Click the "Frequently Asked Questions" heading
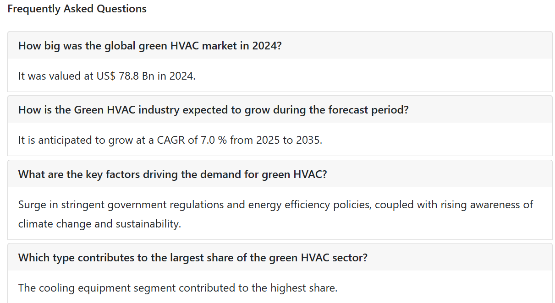Image resolution: width=555 pixels, height=303 pixels. 77,9
